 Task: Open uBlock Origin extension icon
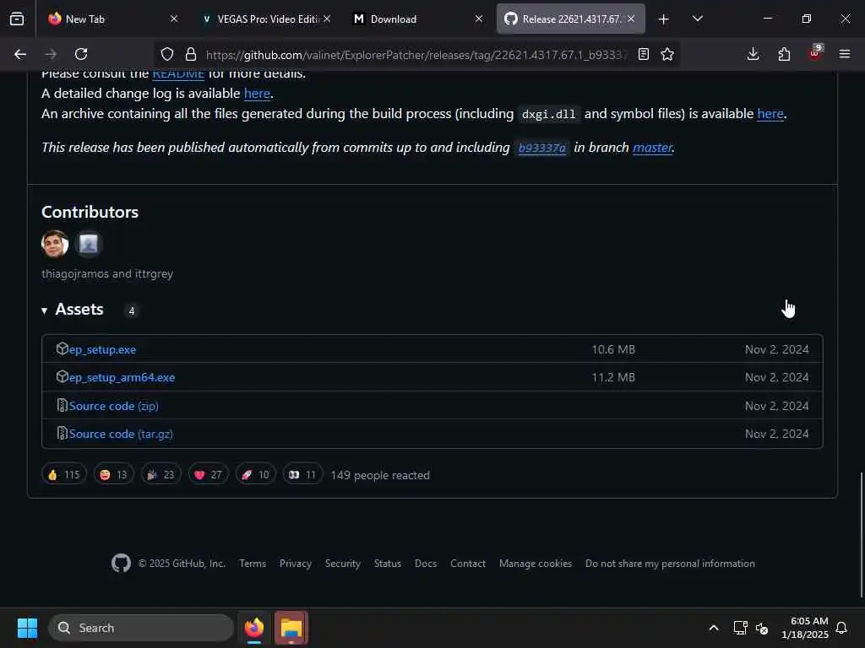coord(815,53)
